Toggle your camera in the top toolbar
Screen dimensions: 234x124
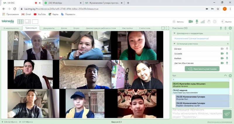coord(191,22)
